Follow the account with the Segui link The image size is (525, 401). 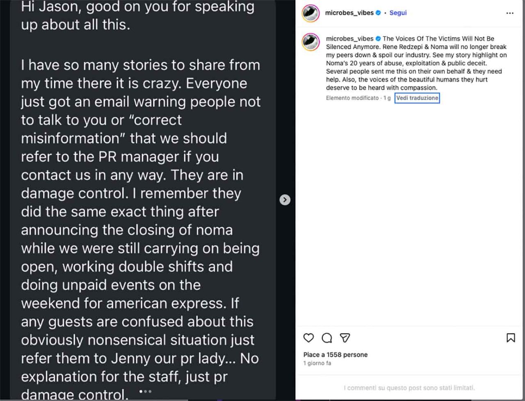pyautogui.click(x=398, y=13)
